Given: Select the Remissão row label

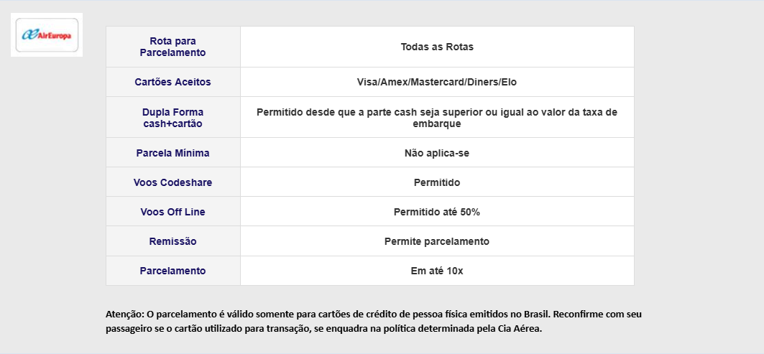Looking at the screenshot, I should 173,241.
